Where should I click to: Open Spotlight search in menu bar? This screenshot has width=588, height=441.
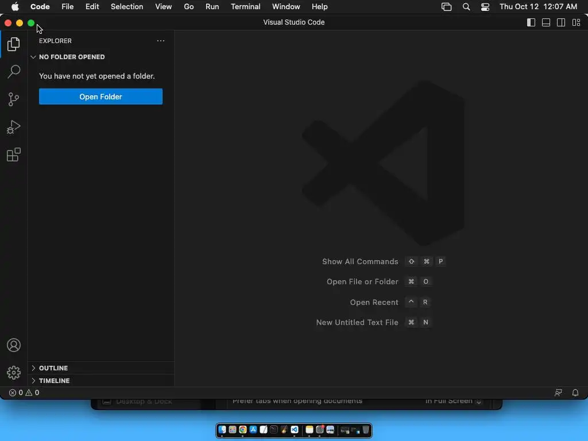click(466, 7)
